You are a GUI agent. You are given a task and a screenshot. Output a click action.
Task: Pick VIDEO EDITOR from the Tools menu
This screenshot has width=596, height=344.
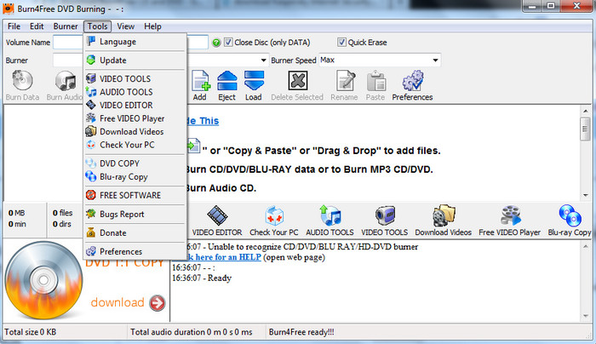(x=135, y=106)
